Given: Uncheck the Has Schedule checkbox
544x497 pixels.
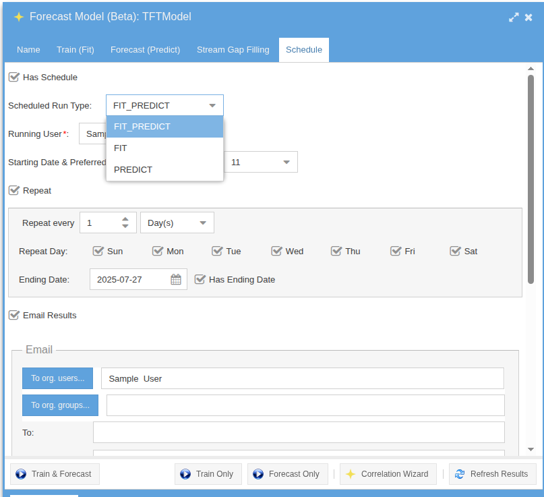Looking at the screenshot, I should coord(14,77).
